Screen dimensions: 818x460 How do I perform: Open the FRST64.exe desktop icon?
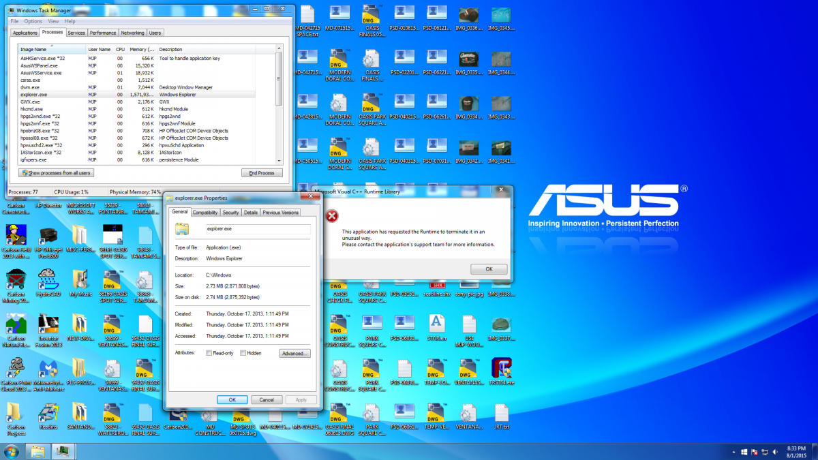(502, 372)
